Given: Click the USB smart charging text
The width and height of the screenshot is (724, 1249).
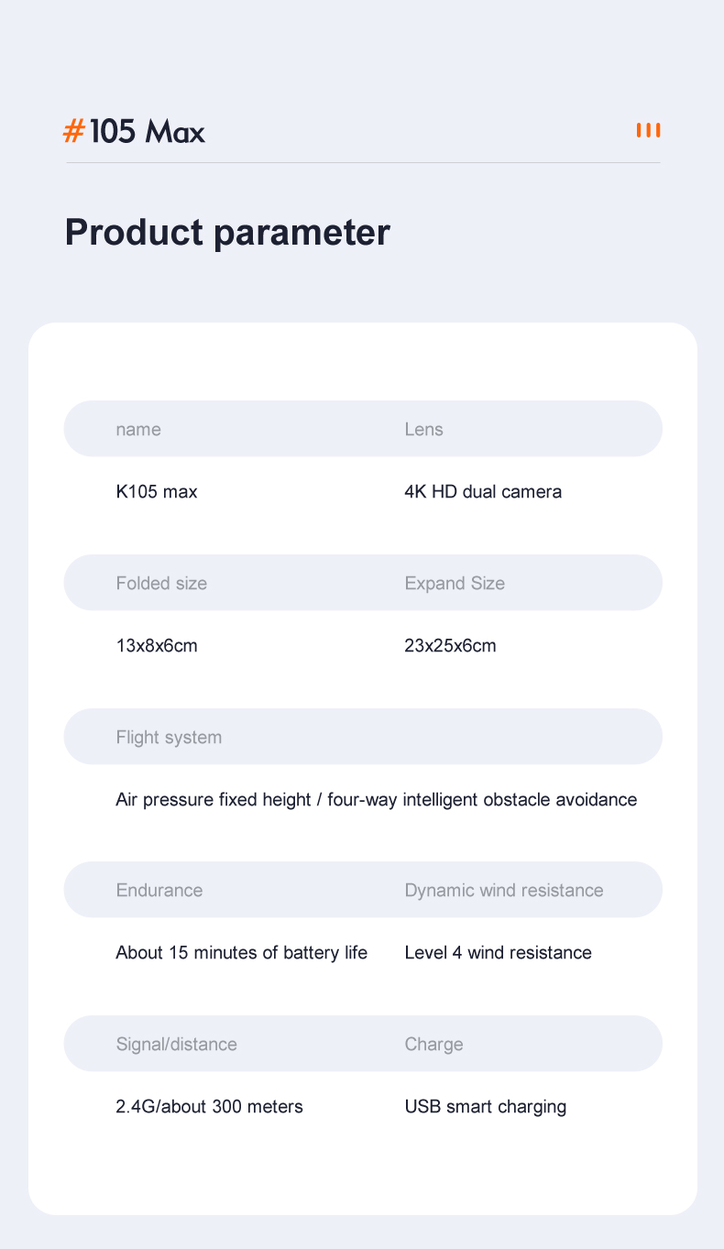Looking at the screenshot, I should [486, 1107].
